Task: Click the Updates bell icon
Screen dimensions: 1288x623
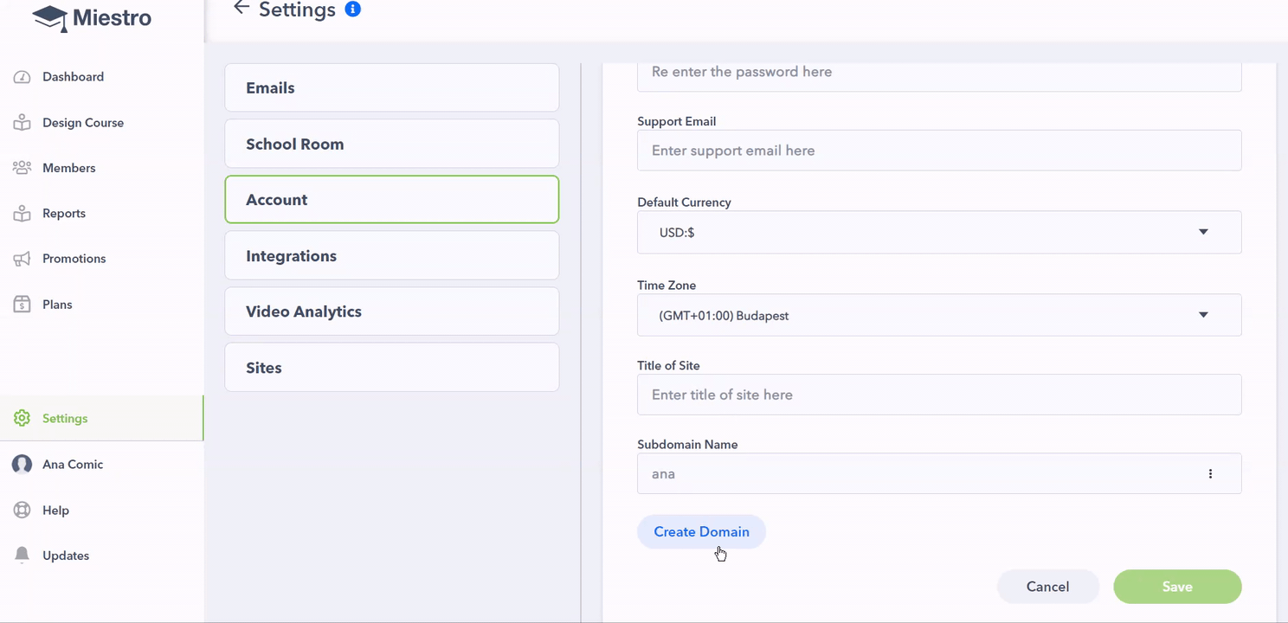Action: (22, 556)
